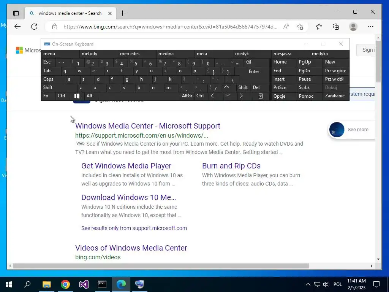
Task: View site information lock icon
Action: tap(55, 27)
